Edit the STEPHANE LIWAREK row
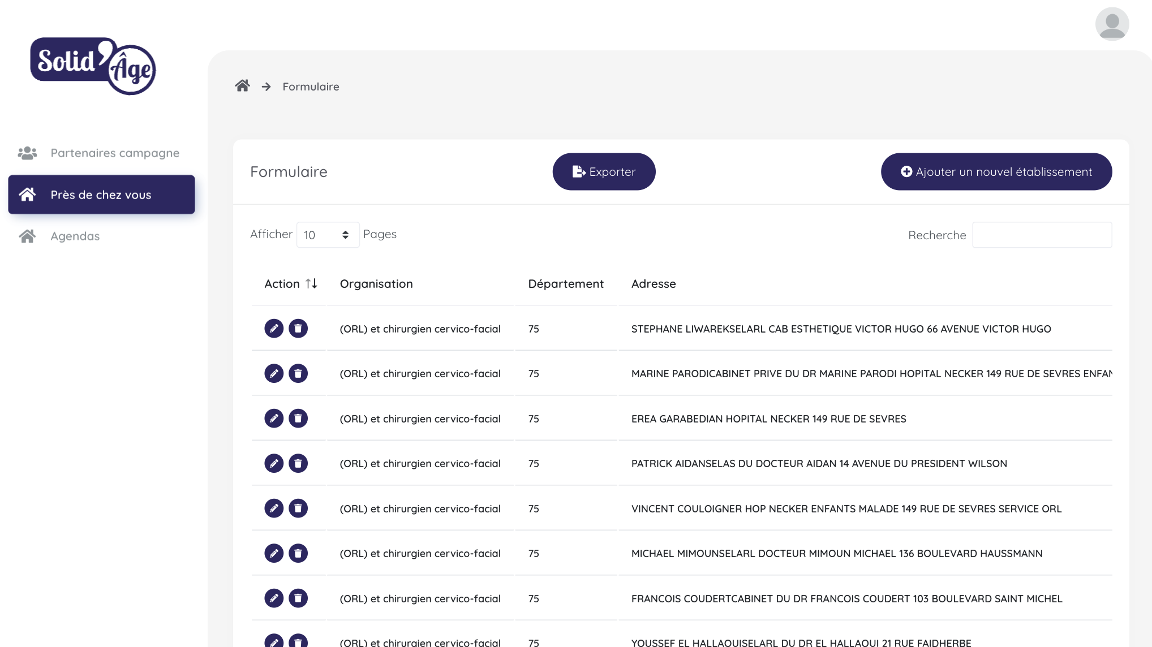Image resolution: width=1152 pixels, height=647 pixels. 274,329
